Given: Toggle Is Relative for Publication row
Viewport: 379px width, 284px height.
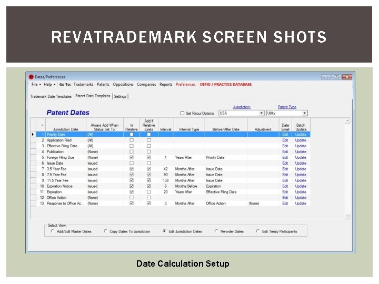Looking at the screenshot, I should 132,151.
